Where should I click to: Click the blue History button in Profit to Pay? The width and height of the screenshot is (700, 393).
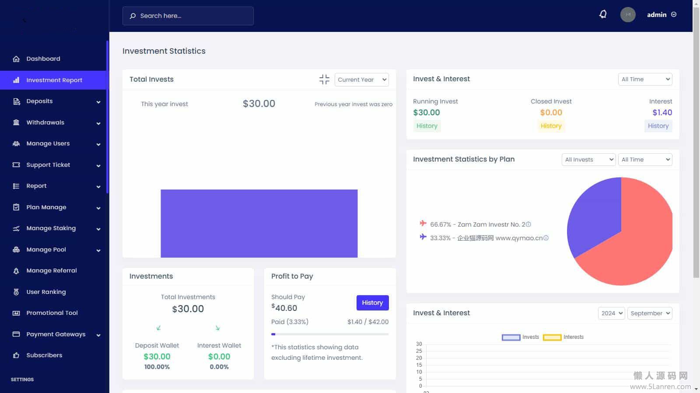[x=372, y=303]
